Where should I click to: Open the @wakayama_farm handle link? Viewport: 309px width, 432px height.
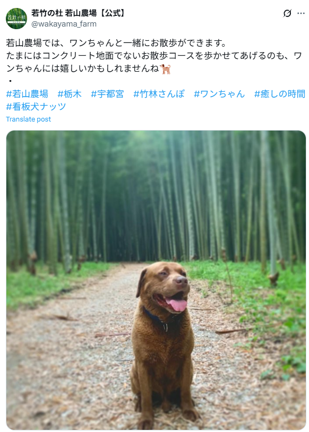click(64, 24)
